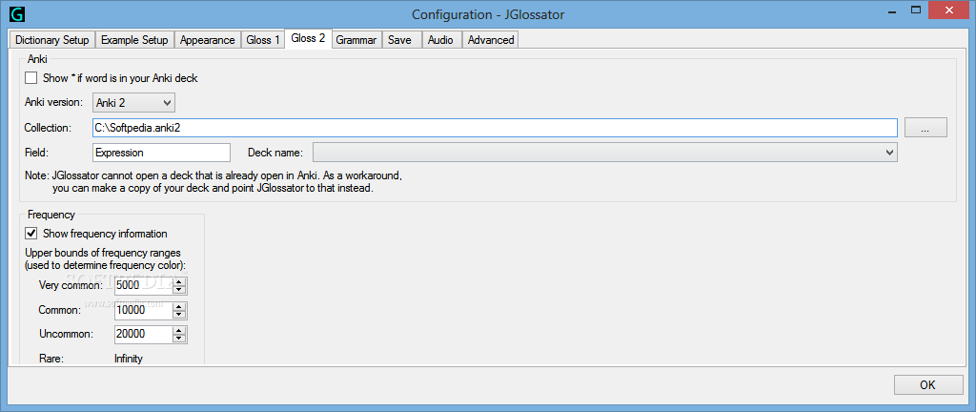Increase the Very common value with up arrow

tap(180, 282)
